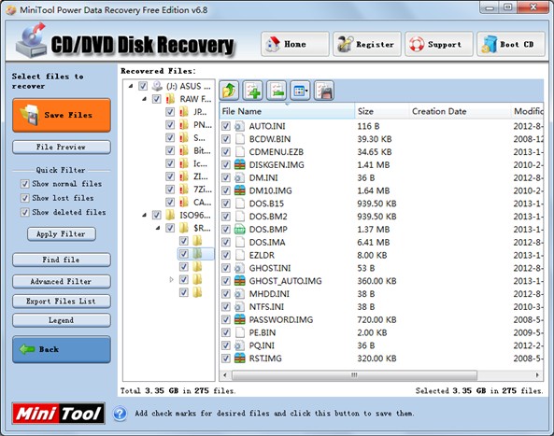Click the GHOST_AUTO.IMG archive icon
This screenshot has height=436, width=554.
pyautogui.click(x=239, y=281)
